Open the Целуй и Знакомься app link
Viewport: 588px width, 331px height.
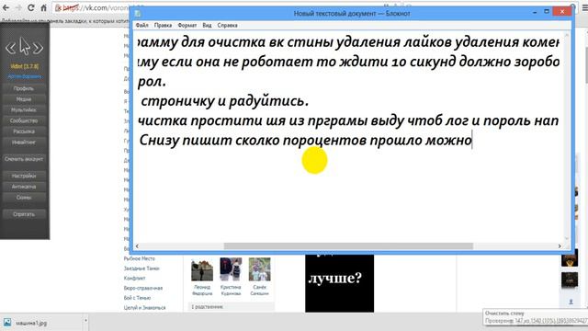[x=144, y=307]
